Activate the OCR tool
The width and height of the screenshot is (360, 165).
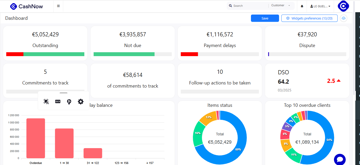[58, 102]
